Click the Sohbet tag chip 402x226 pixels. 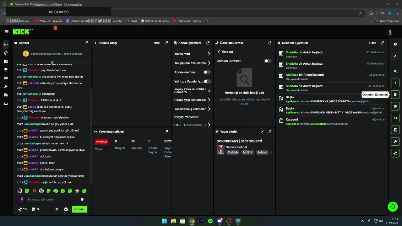coord(262,153)
